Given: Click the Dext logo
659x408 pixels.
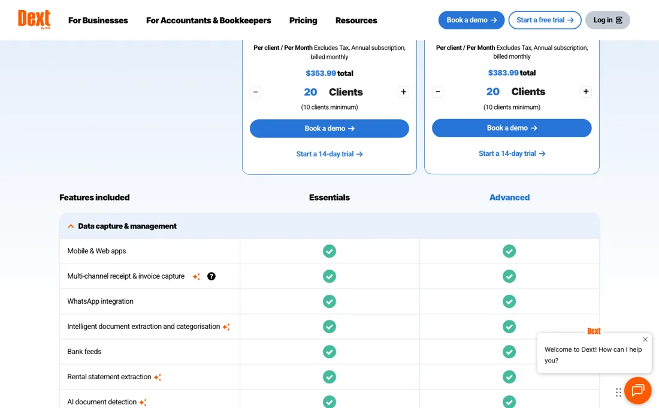Looking at the screenshot, I should (x=34, y=19).
